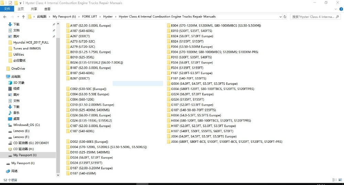344x185 pixels.
Task: Open CD 驱动器 (G:) 20130401
Action: [31, 143]
